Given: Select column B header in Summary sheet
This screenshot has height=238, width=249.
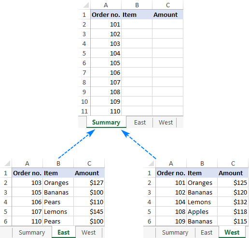Looking at the screenshot, I should (x=137, y=5).
